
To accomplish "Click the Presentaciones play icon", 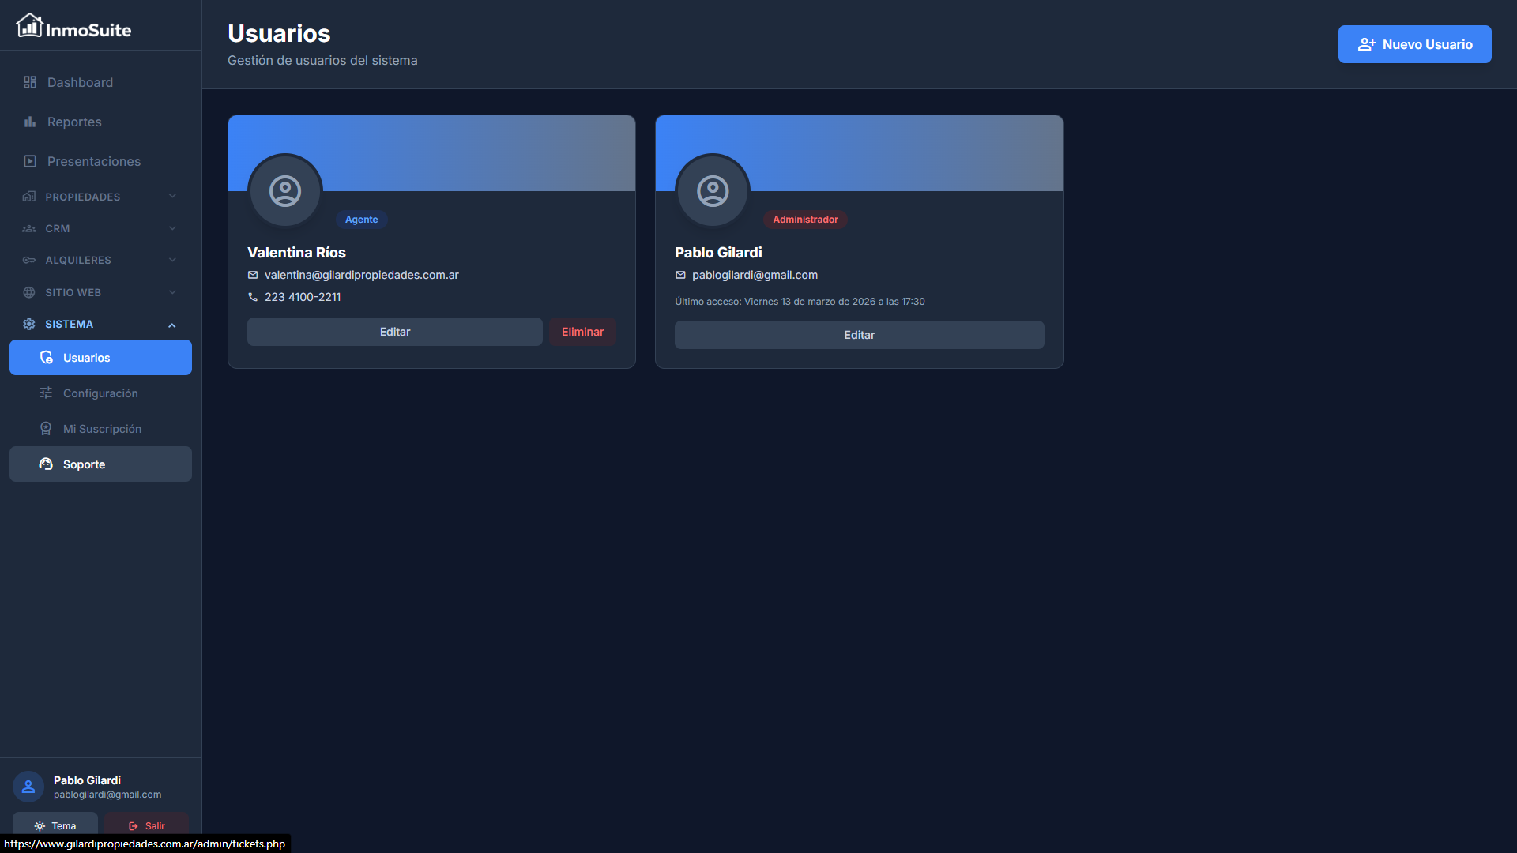I will point(30,161).
